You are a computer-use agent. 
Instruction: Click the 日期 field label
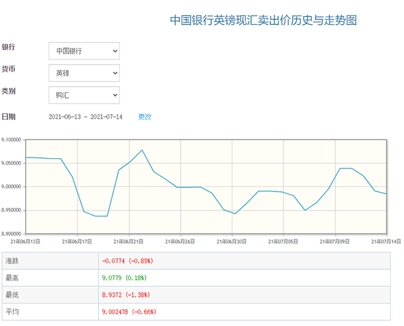tap(8, 117)
